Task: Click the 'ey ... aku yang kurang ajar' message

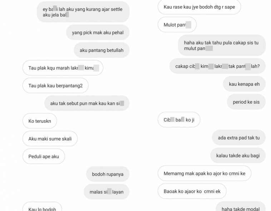Action: (83, 12)
